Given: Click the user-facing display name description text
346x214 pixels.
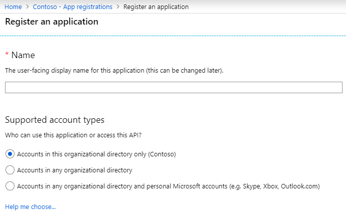Looking at the screenshot, I should pos(114,71).
